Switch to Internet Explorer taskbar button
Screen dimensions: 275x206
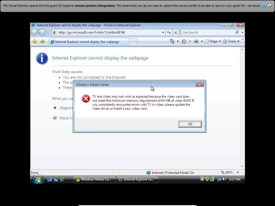pos(137,179)
